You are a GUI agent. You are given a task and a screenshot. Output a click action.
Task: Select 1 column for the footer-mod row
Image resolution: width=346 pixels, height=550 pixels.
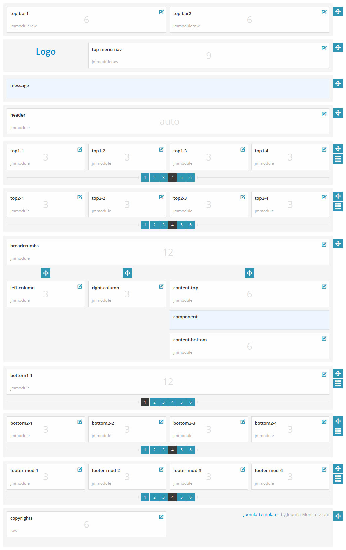coord(145,497)
